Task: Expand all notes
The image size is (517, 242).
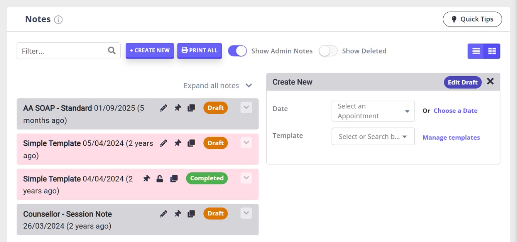Action: (218, 86)
